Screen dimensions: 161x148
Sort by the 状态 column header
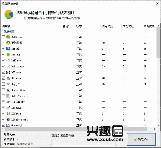88,26
